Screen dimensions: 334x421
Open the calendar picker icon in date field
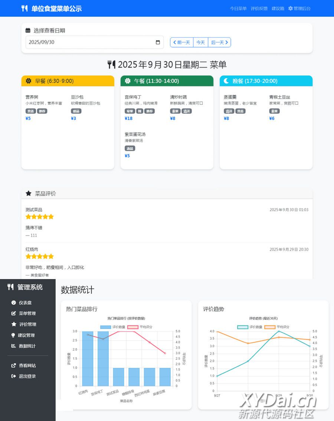coord(158,42)
